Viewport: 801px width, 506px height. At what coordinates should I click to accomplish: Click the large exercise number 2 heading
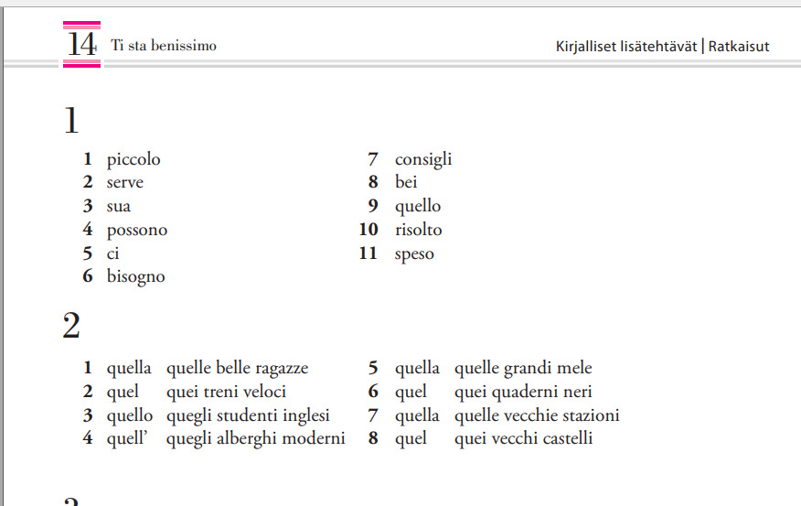click(71, 325)
